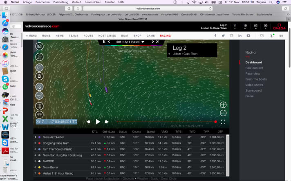Click the email envelope icon

point(262,35)
